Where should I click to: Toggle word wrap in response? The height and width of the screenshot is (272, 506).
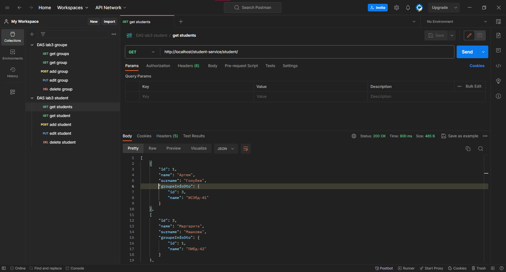coord(246,149)
